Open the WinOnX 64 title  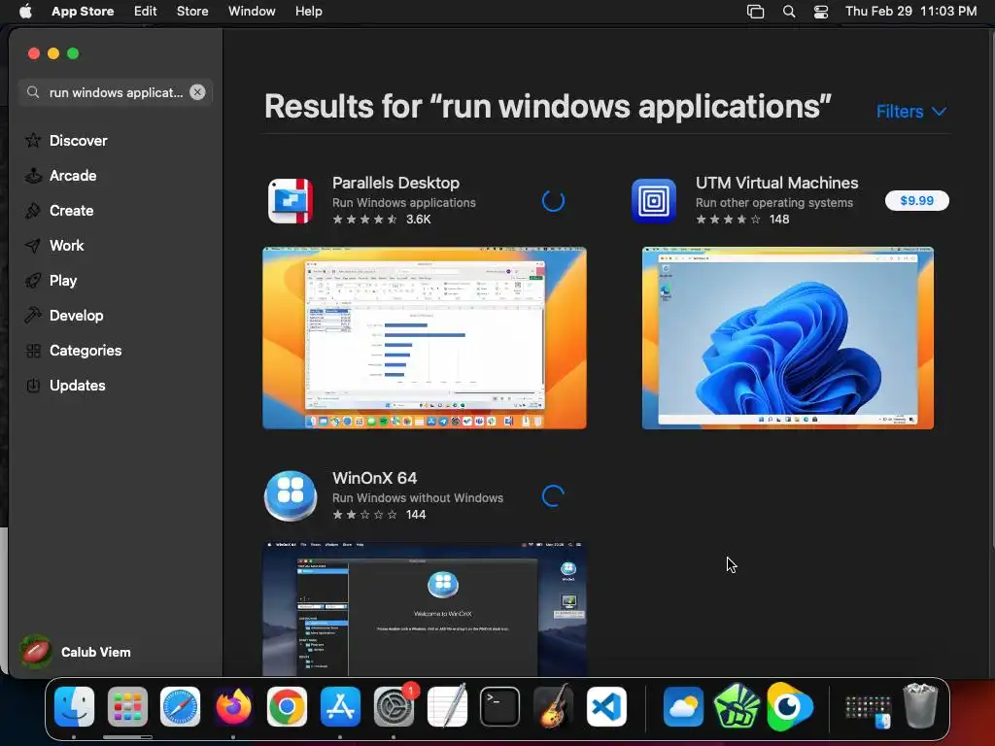coord(374,478)
